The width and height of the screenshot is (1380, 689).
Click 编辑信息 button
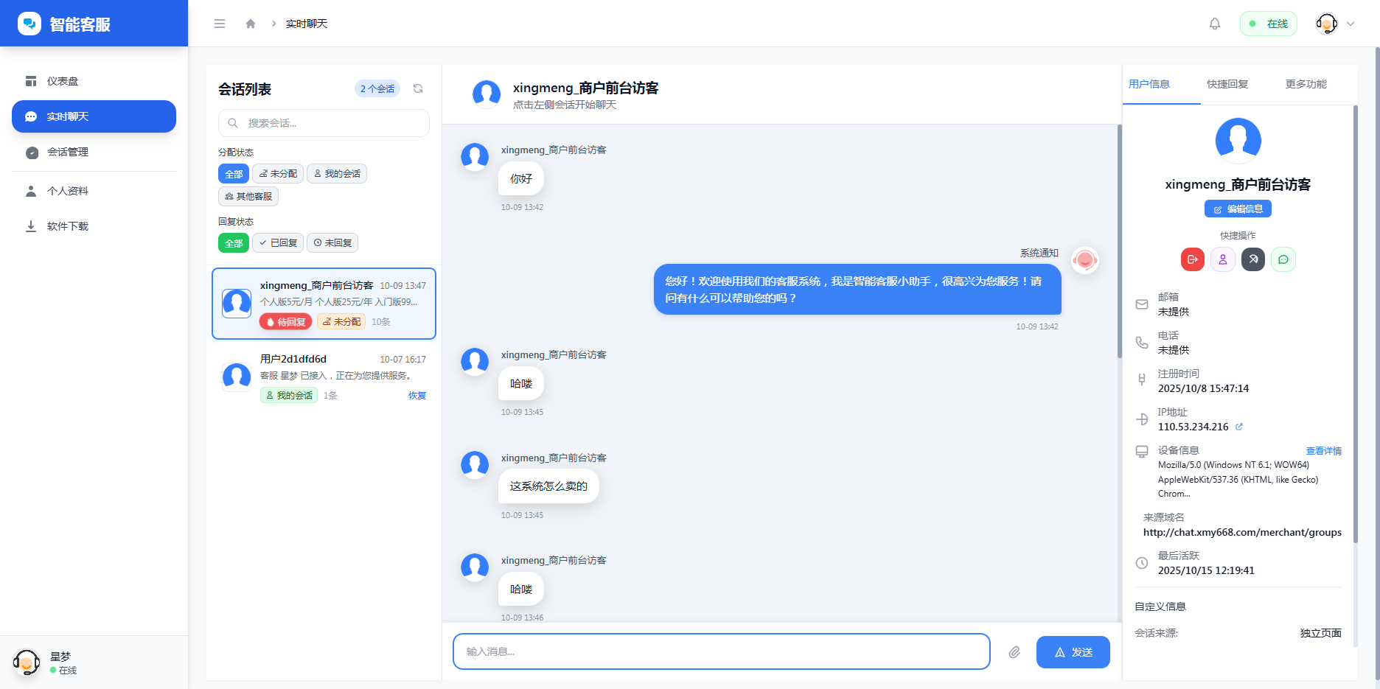coord(1238,209)
